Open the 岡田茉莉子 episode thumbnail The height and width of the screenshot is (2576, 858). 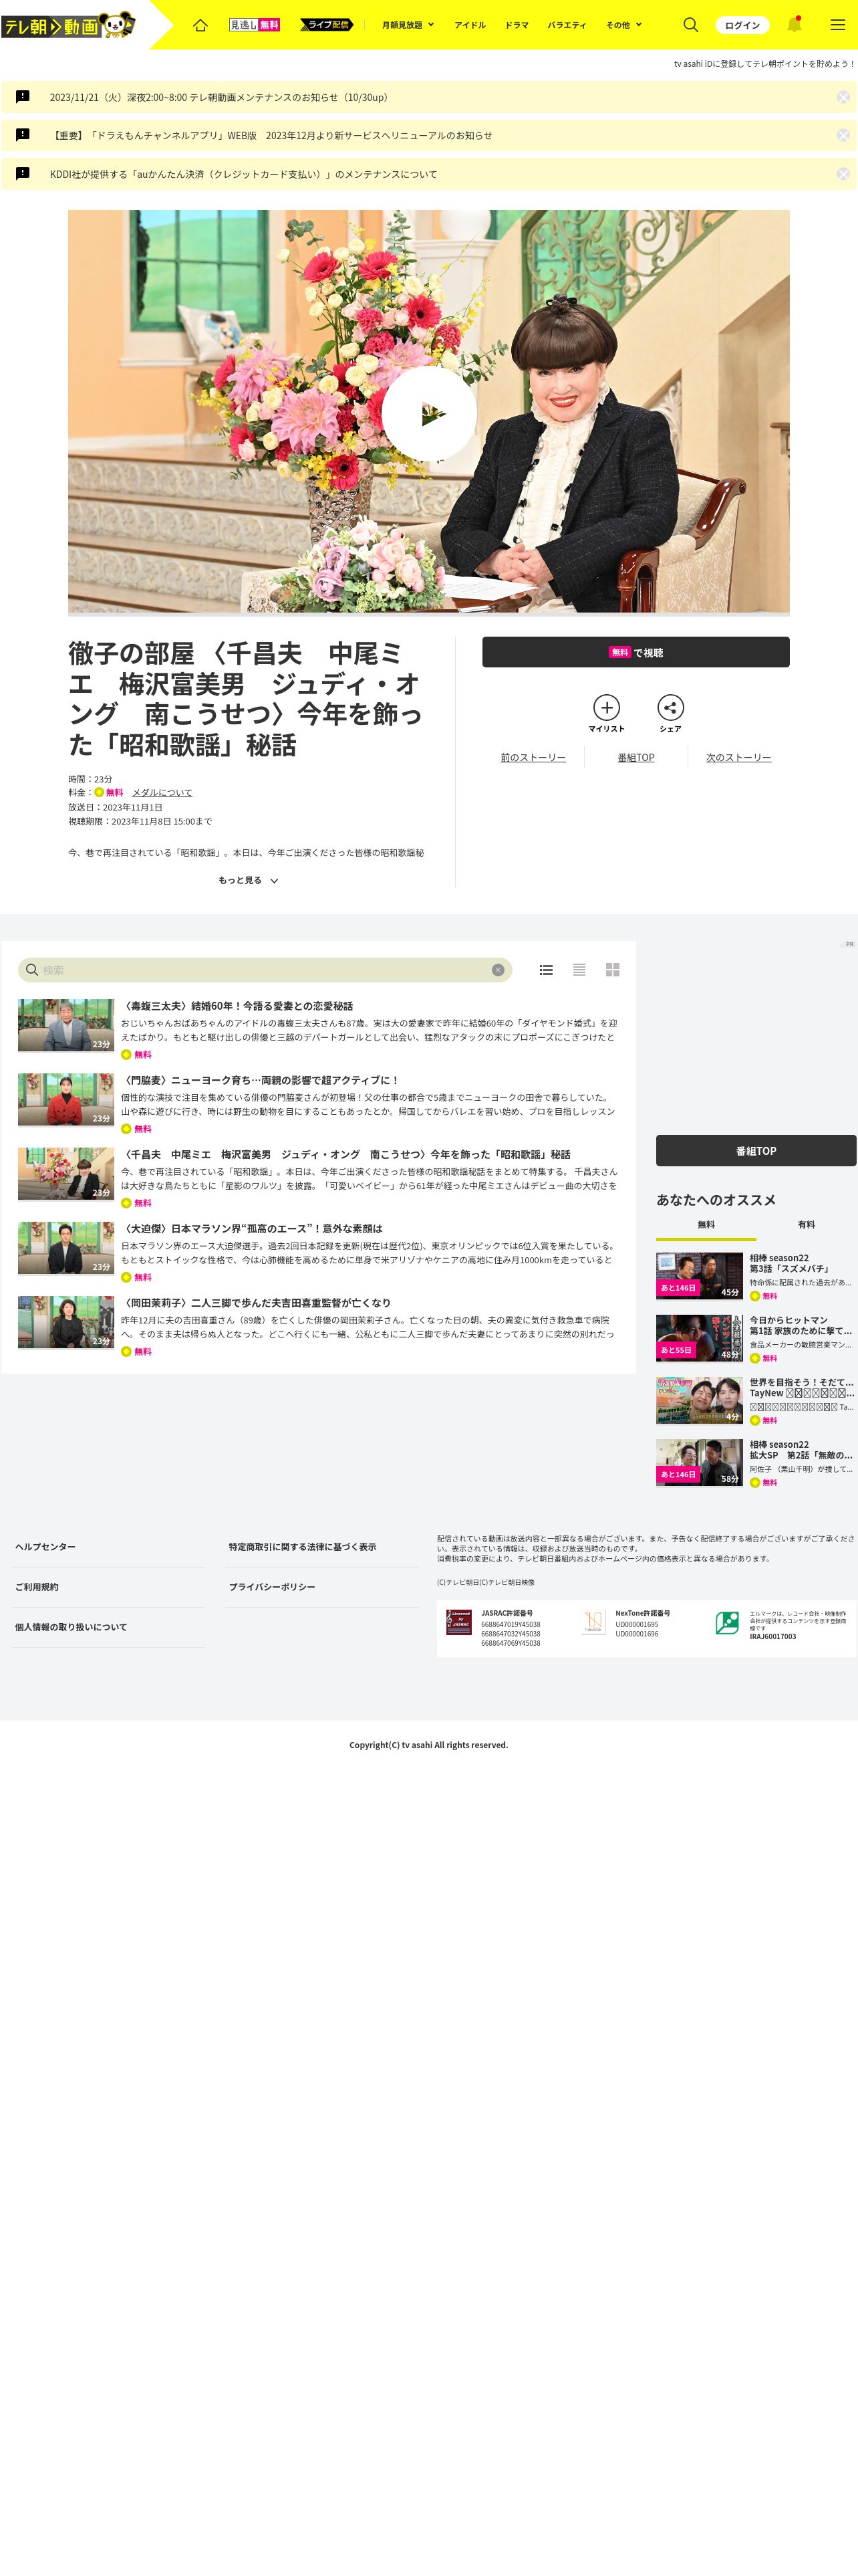coord(66,1322)
